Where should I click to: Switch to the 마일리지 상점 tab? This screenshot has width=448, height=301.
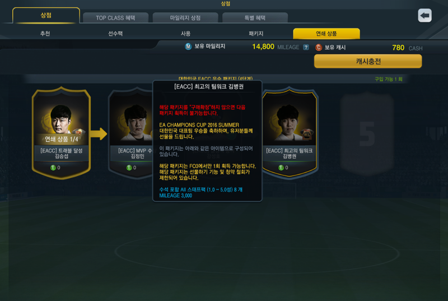click(x=185, y=18)
